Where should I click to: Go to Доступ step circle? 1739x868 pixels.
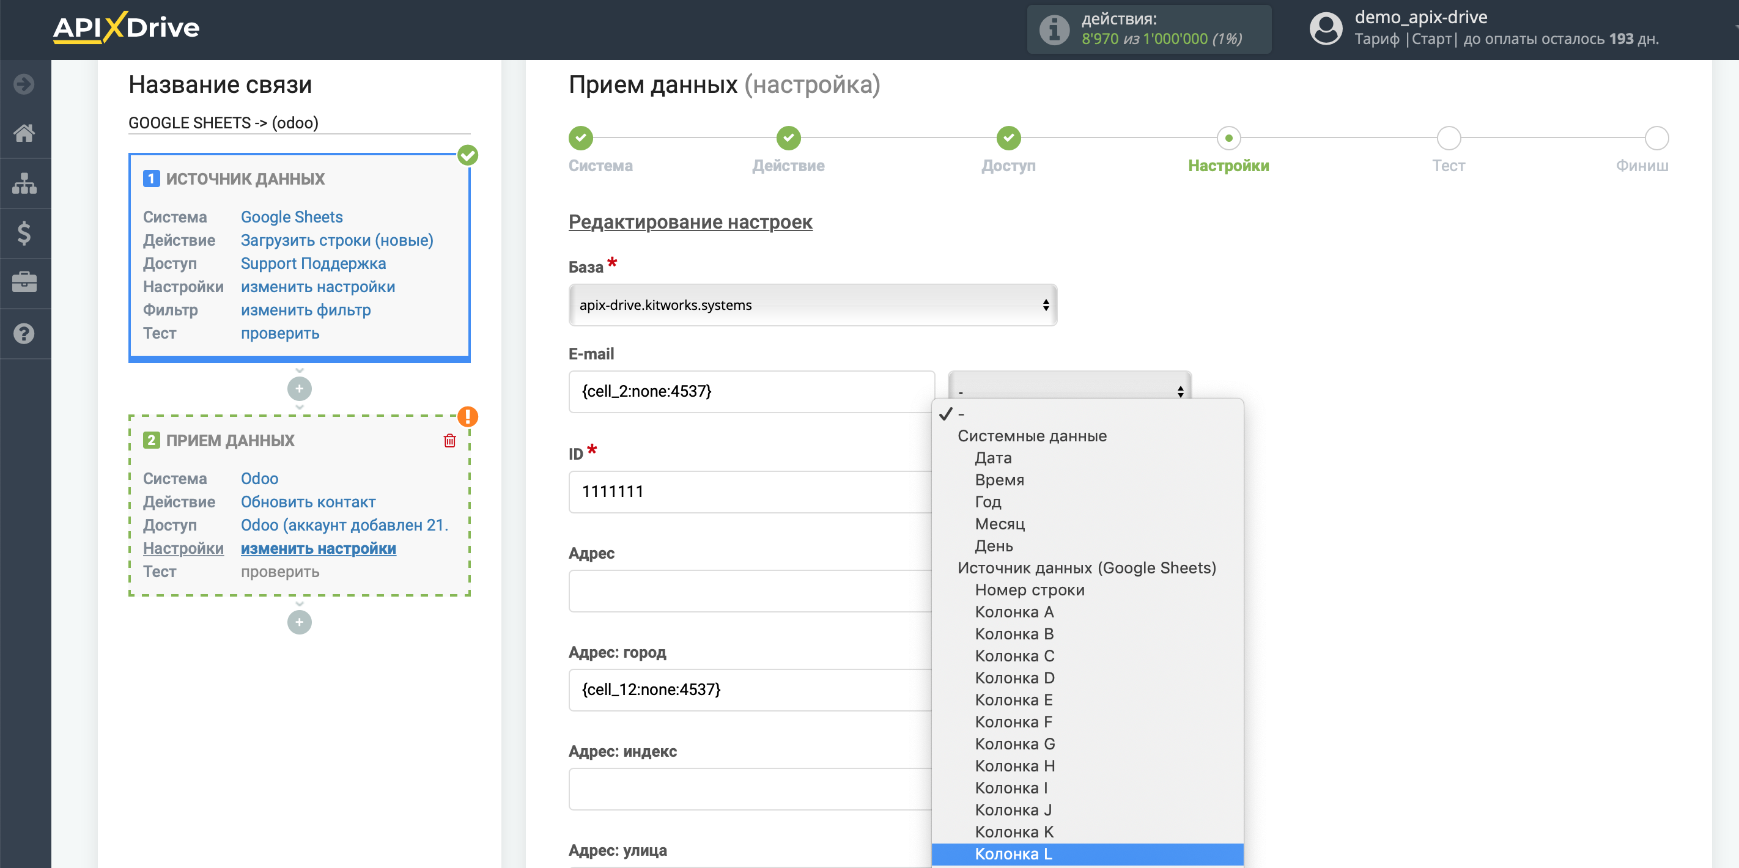click(1008, 138)
